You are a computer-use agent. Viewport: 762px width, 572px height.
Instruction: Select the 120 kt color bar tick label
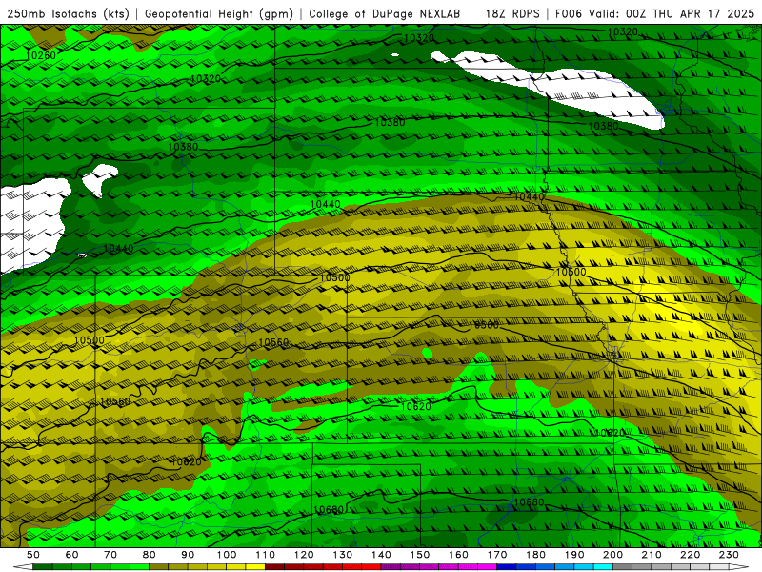[x=304, y=555]
